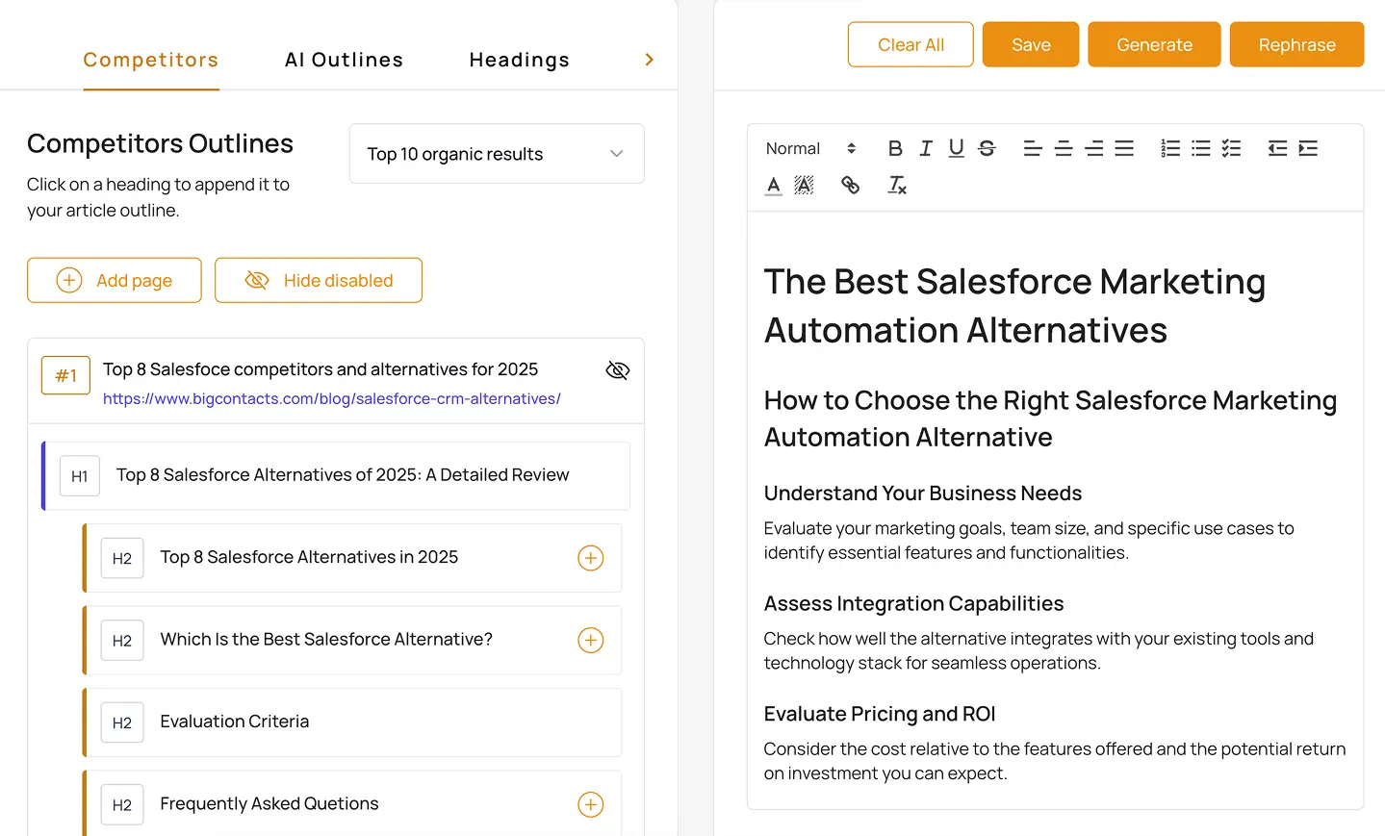1385x836 pixels.
Task: Clear text formatting
Action: (x=897, y=185)
